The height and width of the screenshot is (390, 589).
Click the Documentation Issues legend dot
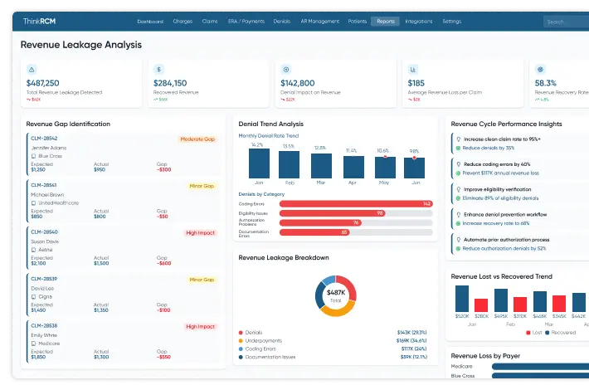point(241,357)
